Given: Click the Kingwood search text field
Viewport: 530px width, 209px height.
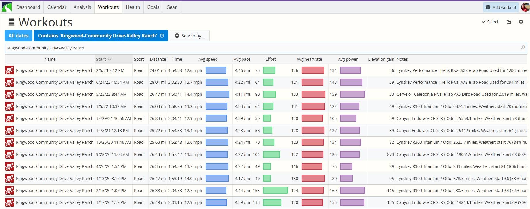Looking at the screenshot, I should click(259, 48).
